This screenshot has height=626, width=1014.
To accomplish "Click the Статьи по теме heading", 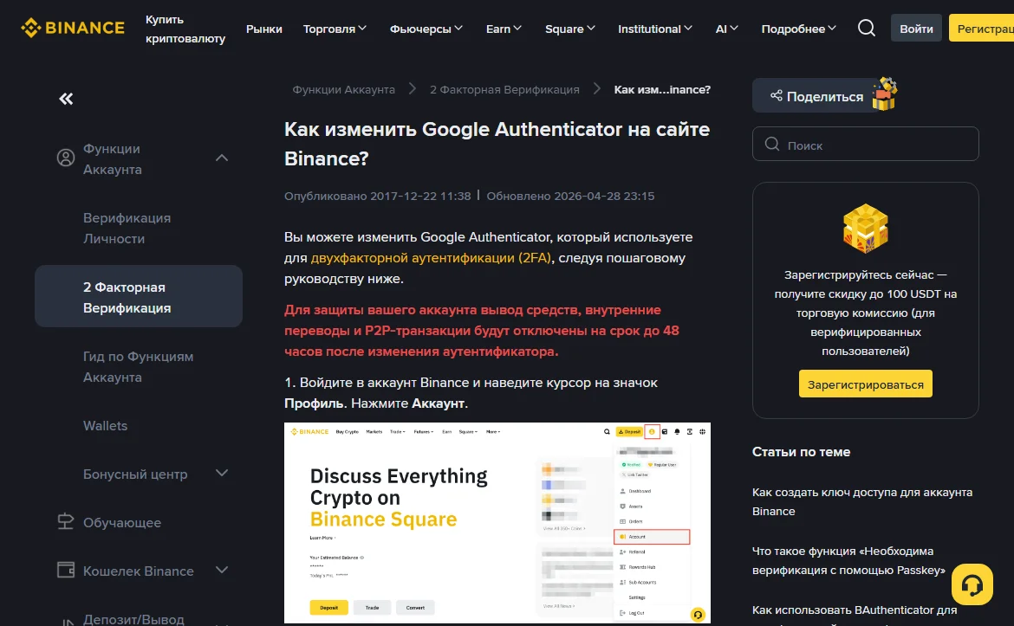I will tap(801, 452).
